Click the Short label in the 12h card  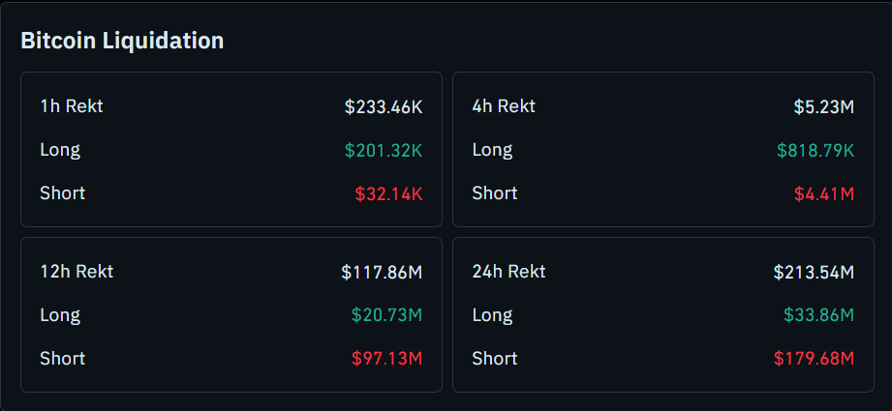tap(63, 359)
